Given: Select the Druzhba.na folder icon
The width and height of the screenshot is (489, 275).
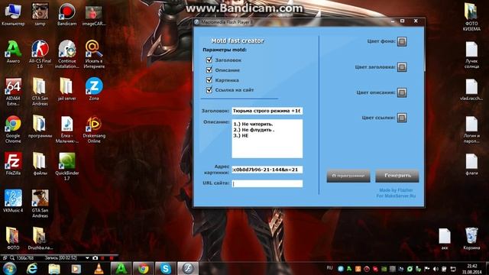Looking at the screenshot, I should (x=40, y=238).
